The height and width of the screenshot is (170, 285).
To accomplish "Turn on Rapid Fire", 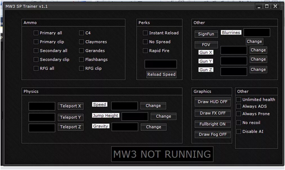I will pos(145,51).
